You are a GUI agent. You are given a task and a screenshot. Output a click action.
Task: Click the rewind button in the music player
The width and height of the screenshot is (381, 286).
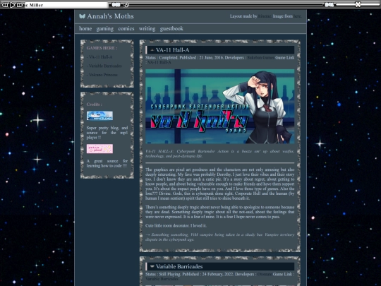point(4,5)
